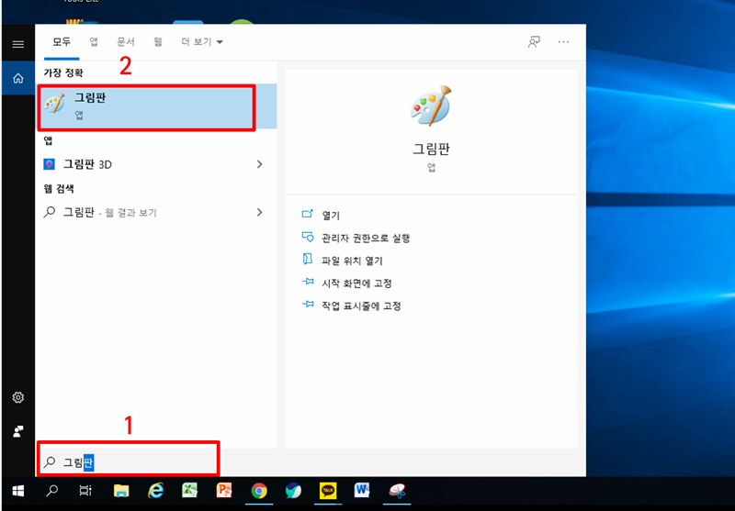Click the large 그림판 palette icon in preview
This screenshot has width=735, height=511.
pyautogui.click(x=431, y=106)
